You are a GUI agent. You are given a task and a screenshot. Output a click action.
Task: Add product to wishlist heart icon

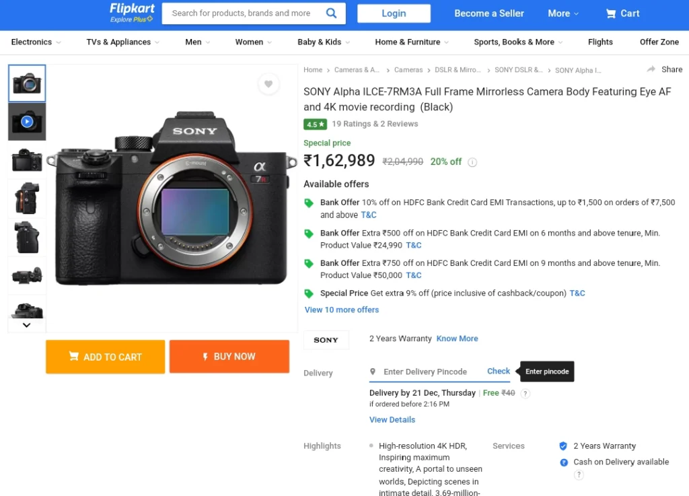pos(268,84)
